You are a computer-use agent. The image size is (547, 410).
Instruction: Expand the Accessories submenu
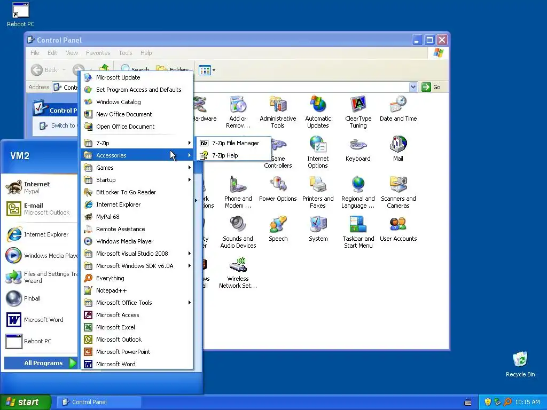137,155
